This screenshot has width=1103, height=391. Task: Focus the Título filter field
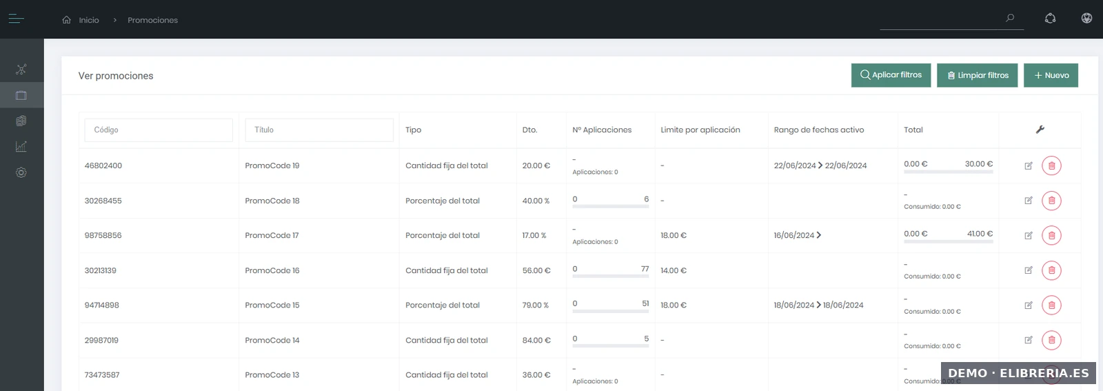pos(318,130)
